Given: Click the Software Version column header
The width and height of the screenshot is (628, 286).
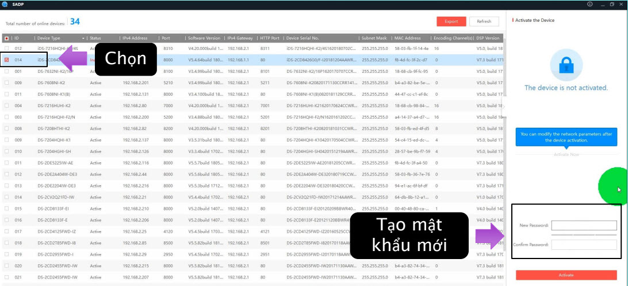Looking at the screenshot, I should point(204,38).
